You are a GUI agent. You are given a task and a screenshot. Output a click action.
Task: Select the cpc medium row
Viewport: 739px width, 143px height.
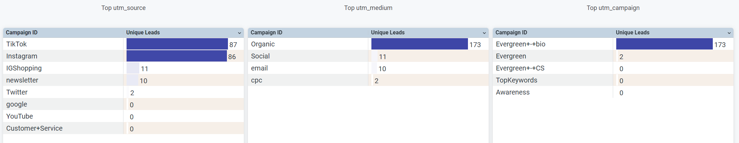point(368,80)
